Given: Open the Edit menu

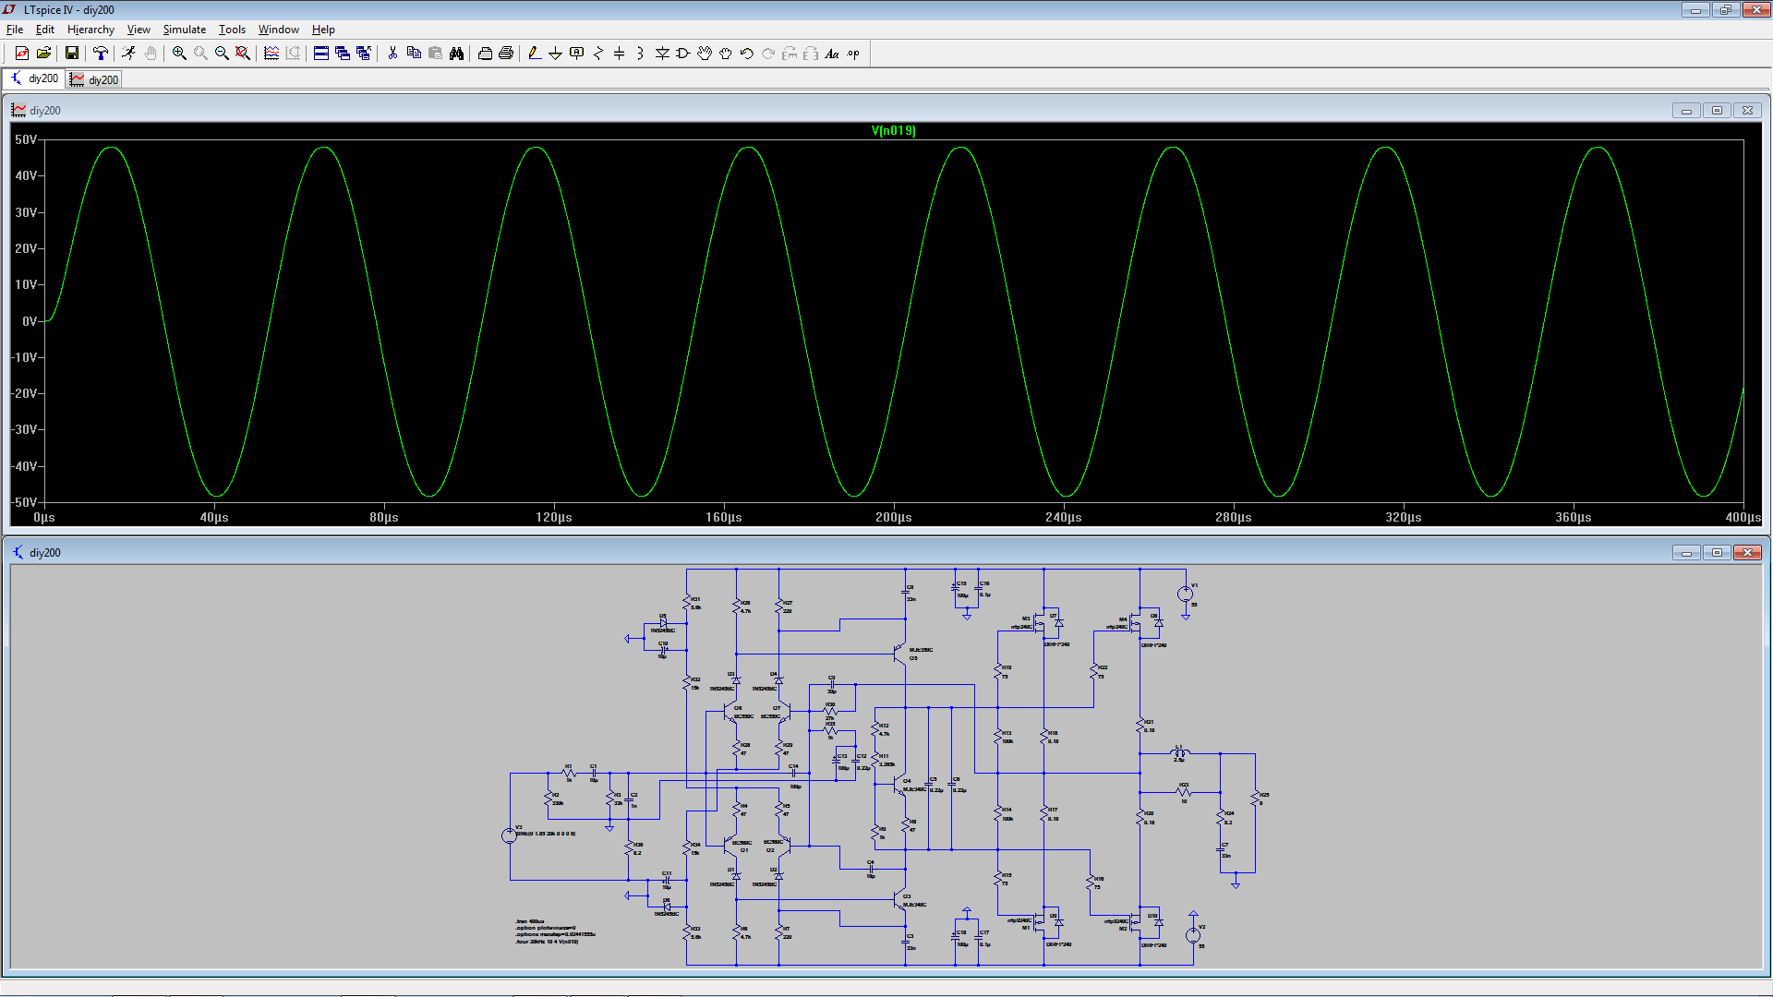Looking at the screenshot, I should click(45, 30).
